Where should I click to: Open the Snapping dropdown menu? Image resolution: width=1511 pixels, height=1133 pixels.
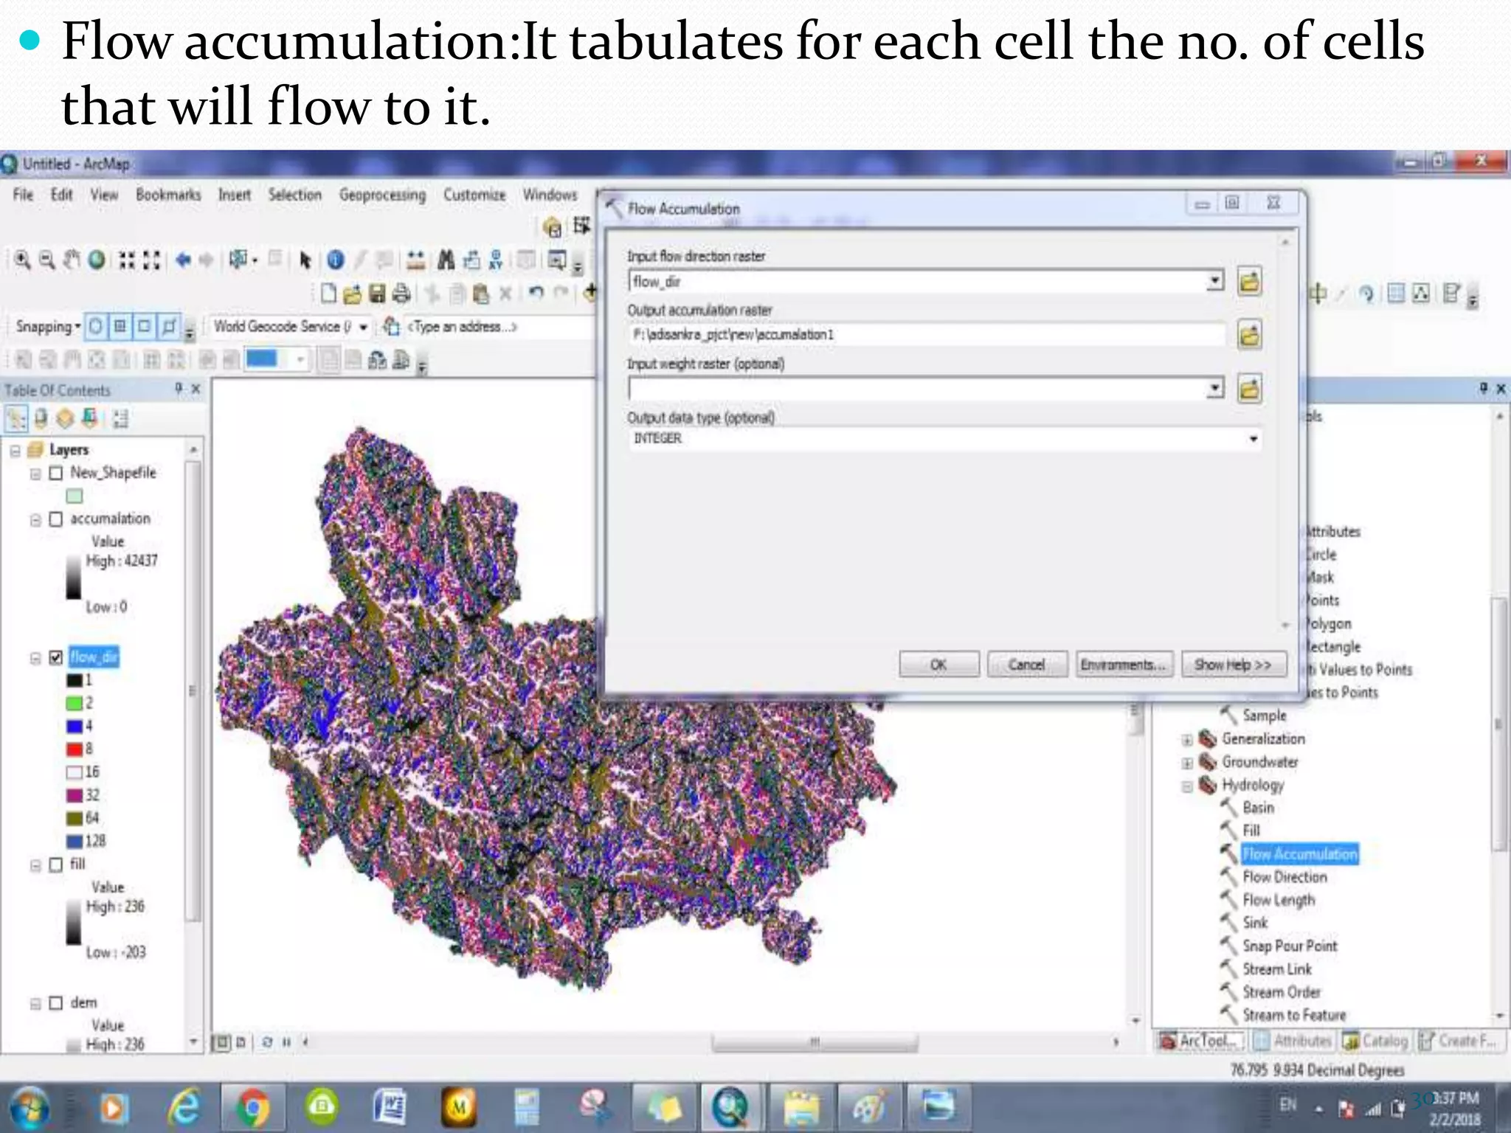(48, 326)
